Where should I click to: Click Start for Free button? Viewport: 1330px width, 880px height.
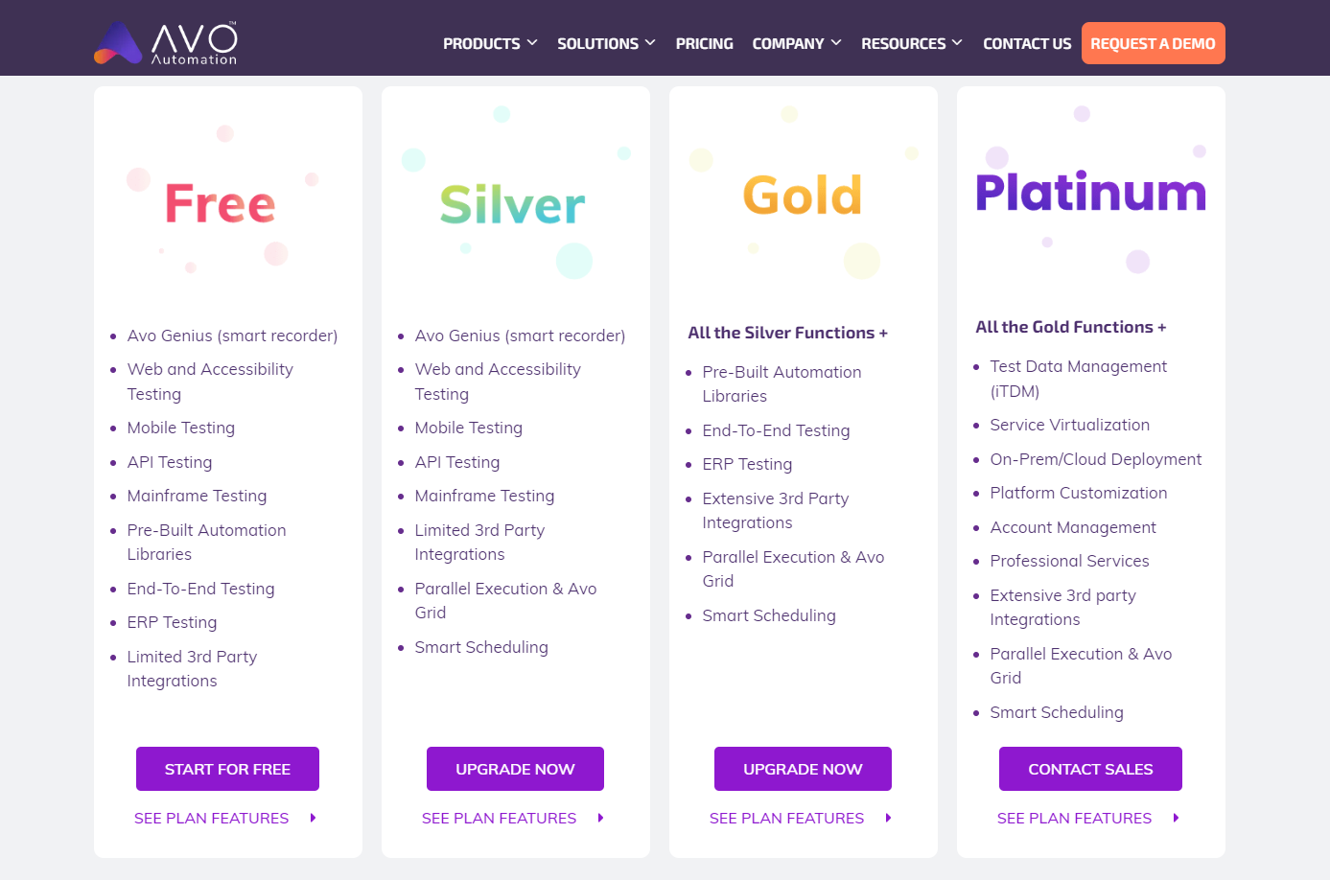pyautogui.click(x=227, y=769)
